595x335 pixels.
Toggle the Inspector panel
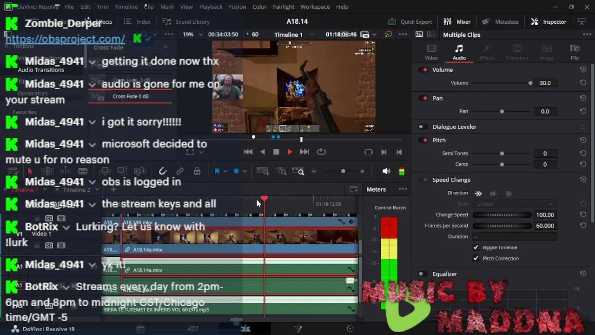(x=549, y=21)
